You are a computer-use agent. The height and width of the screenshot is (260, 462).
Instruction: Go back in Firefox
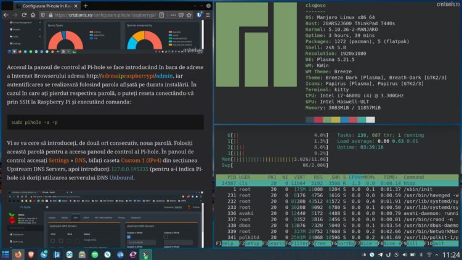click(x=6, y=15)
